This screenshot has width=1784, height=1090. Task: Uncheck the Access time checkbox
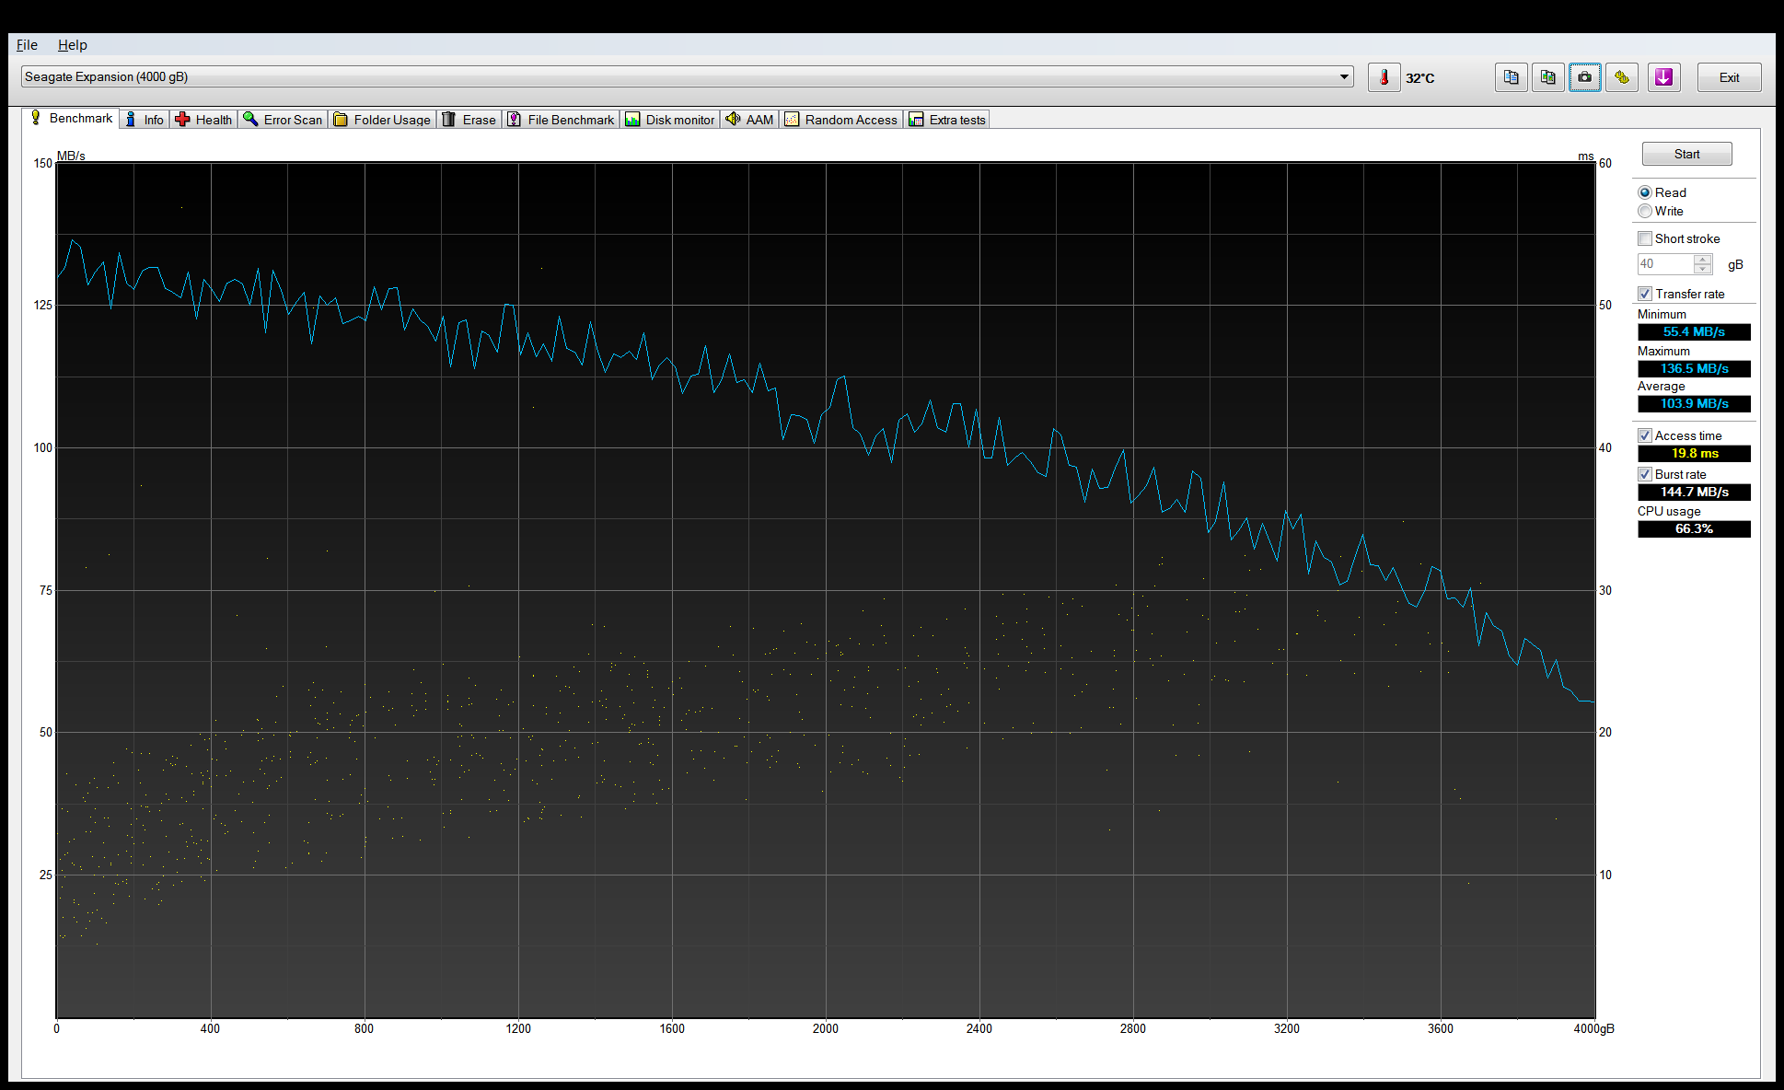tap(1645, 435)
